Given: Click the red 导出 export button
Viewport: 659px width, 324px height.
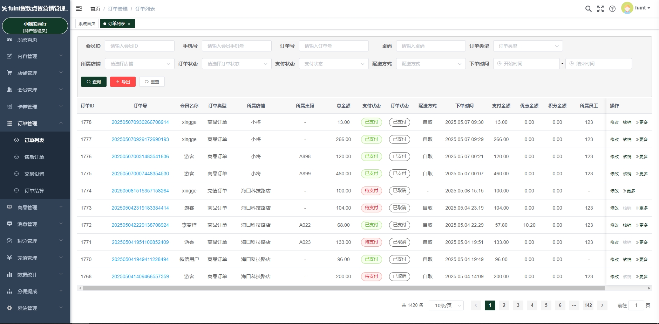Looking at the screenshot, I should tap(123, 82).
